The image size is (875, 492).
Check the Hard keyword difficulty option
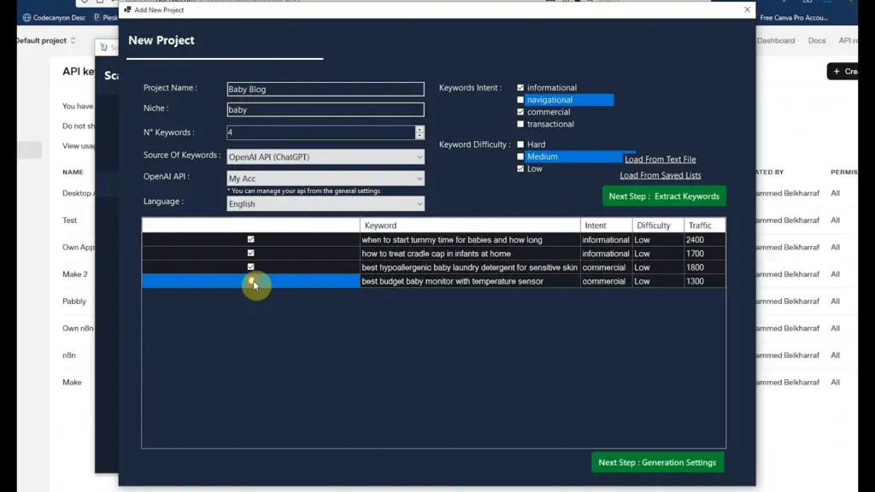(520, 144)
